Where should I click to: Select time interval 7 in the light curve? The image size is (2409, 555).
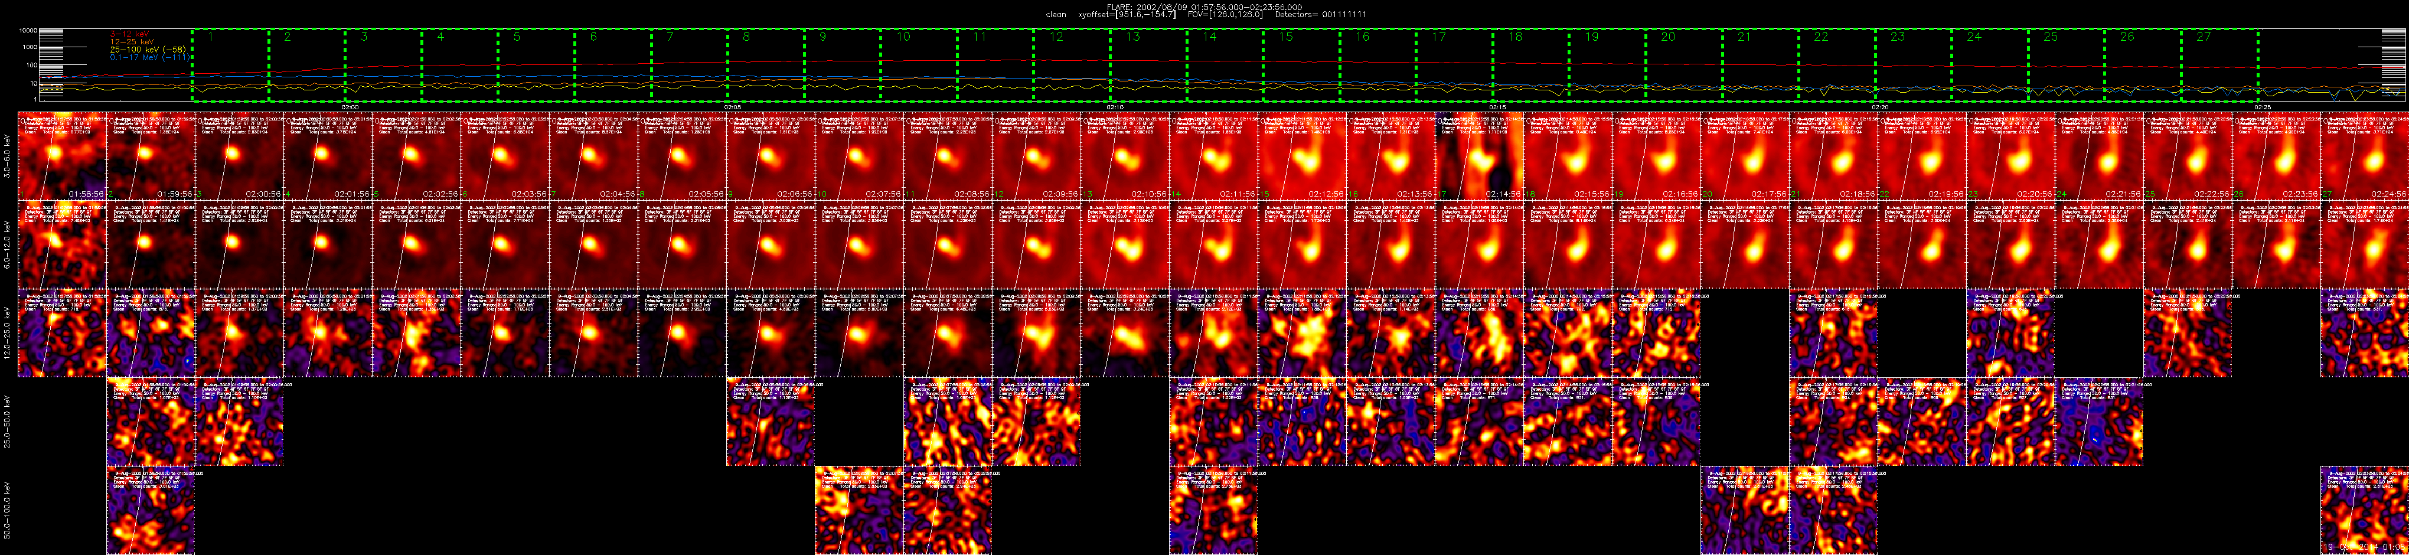pyautogui.click(x=689, y=64)
